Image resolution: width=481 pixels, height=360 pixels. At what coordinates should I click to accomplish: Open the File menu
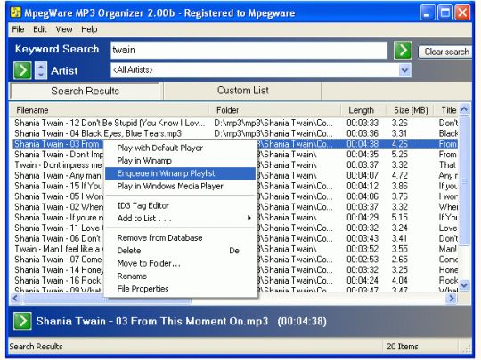[x=18, y=29]
